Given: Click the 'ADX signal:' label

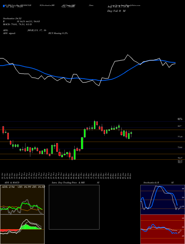Looking at the screenshot, I should (9, 33).
